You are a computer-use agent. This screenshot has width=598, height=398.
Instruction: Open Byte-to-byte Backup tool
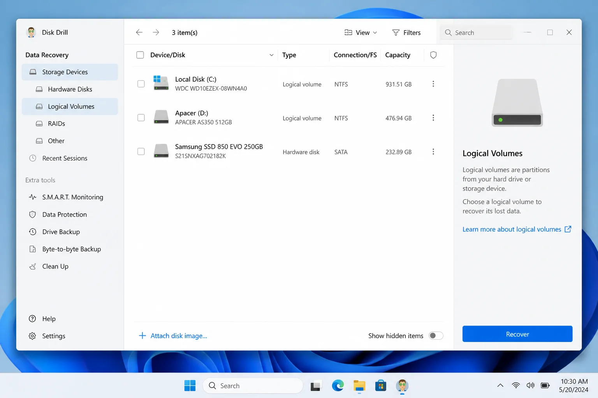click(x=70, y=249)
